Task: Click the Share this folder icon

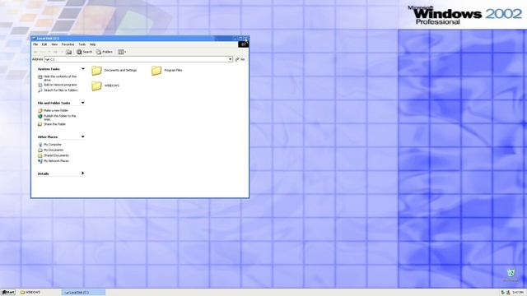Action: click(x=40, y=124)
